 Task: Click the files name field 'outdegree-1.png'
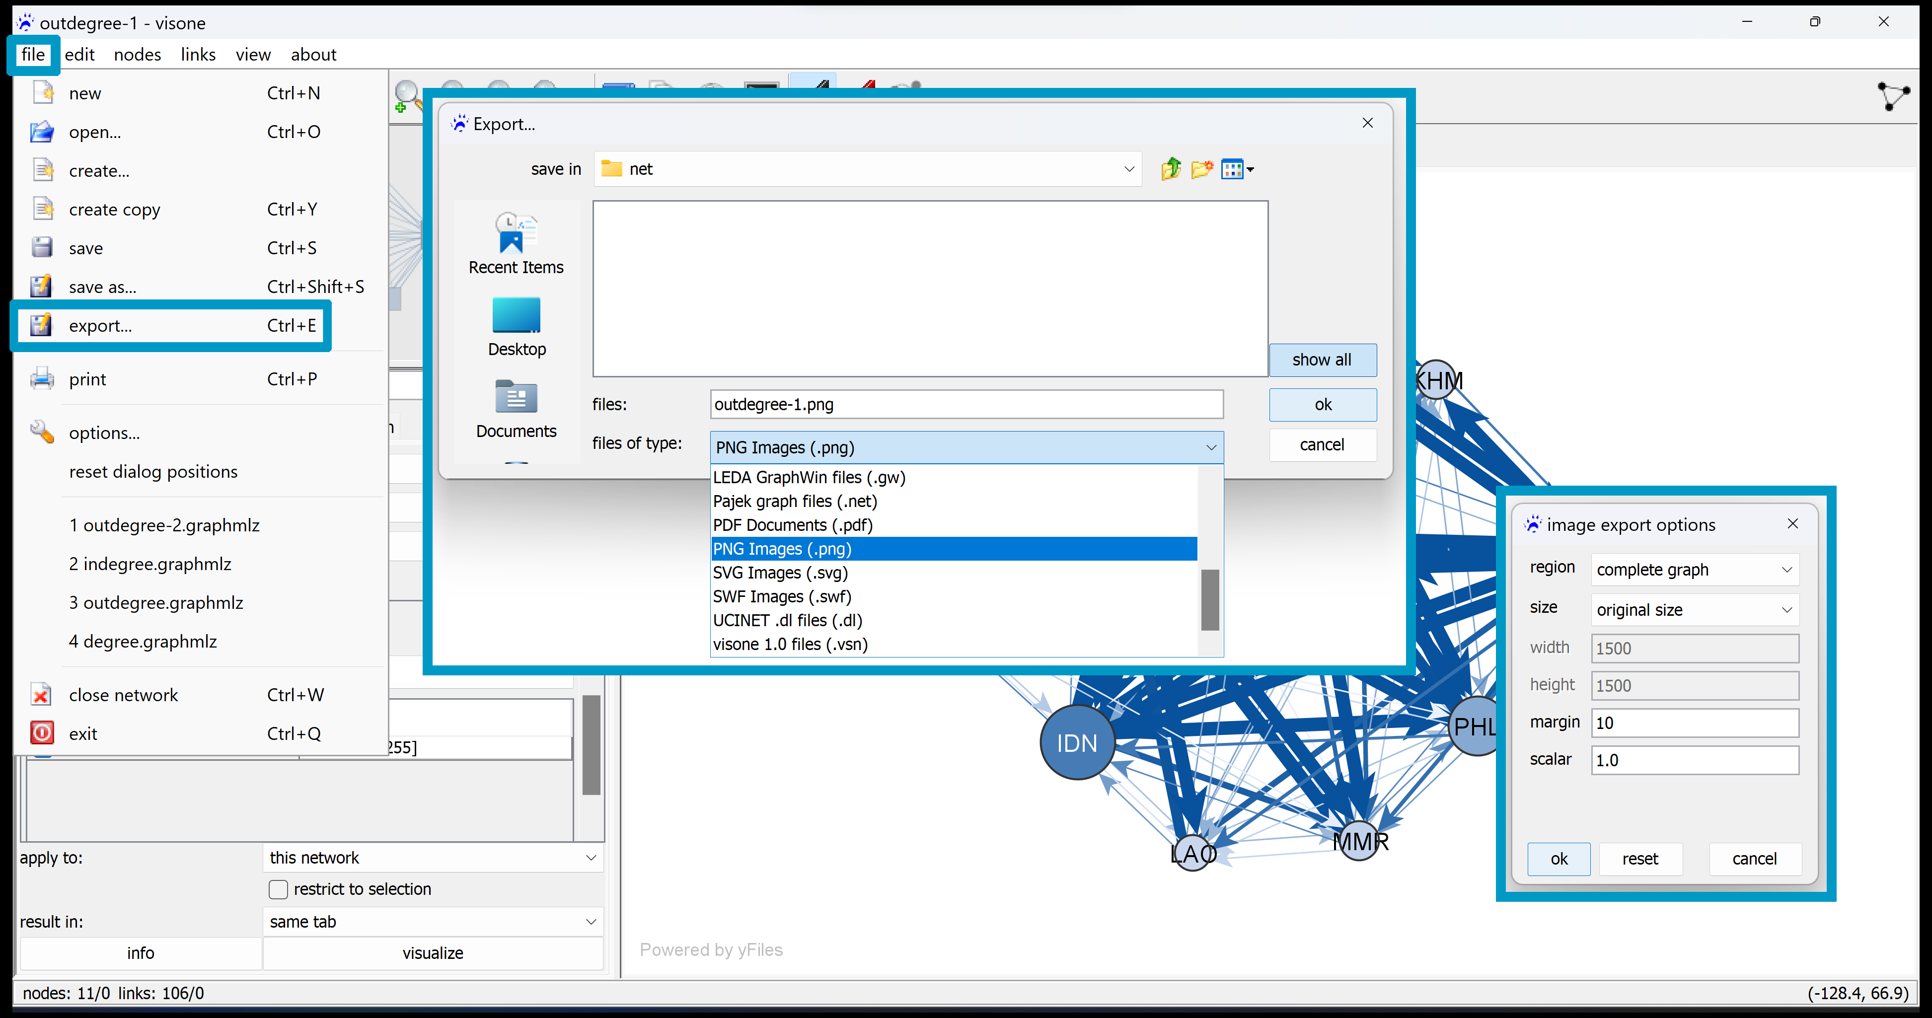(967, 405)
